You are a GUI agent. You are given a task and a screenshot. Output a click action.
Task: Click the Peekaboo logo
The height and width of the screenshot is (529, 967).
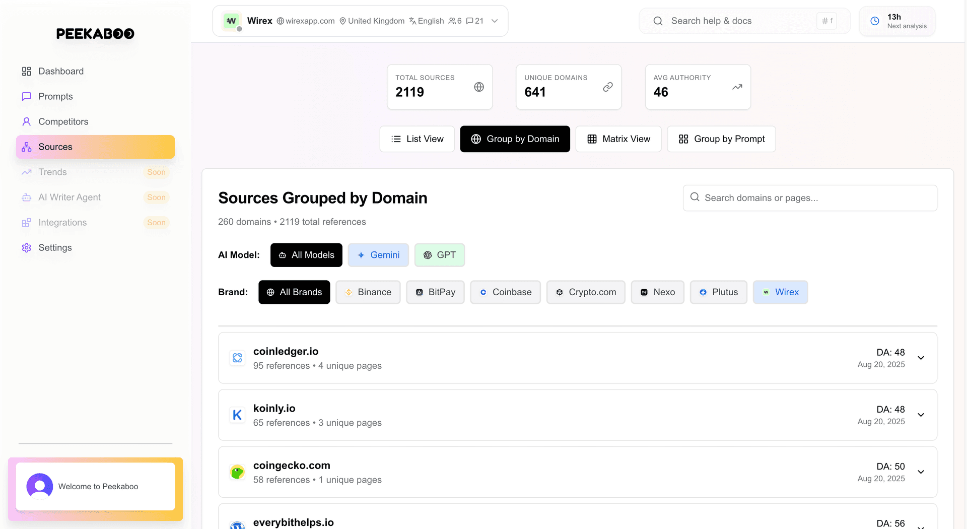(95, 34)
